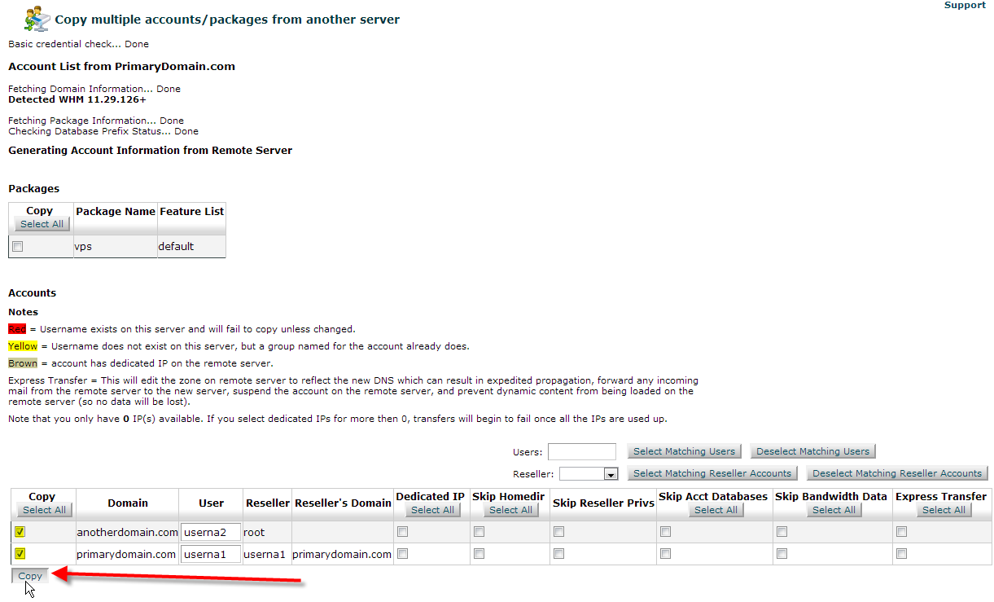
Task: Click Select All under accounts Copy column
Action: click(44, 510)
